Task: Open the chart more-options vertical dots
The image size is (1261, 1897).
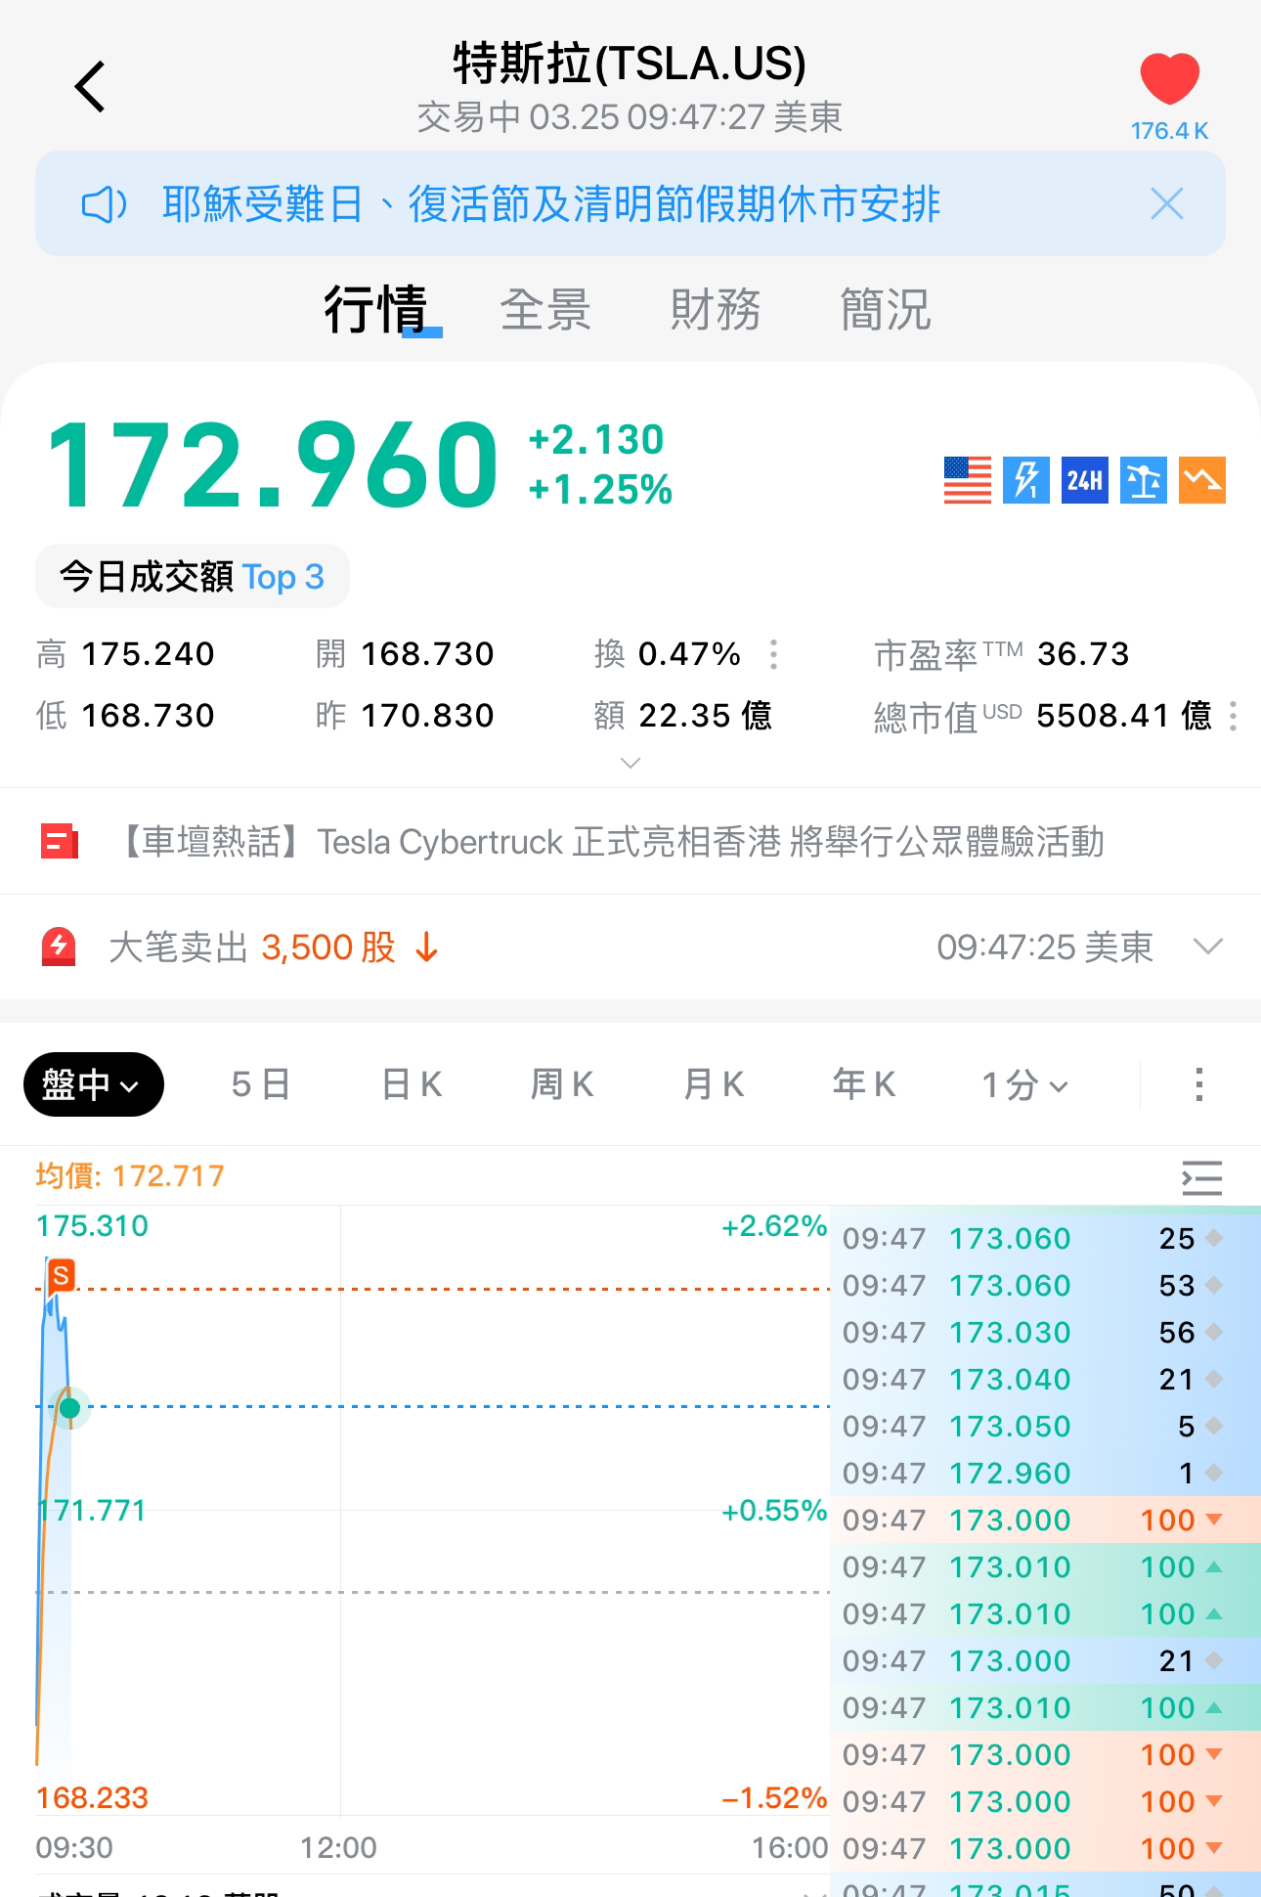Action: 1198,1084
